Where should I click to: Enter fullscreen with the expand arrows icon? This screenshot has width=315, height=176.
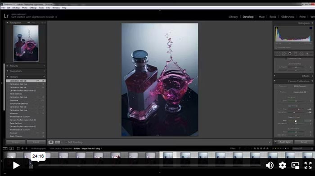[x=308, y=165]
